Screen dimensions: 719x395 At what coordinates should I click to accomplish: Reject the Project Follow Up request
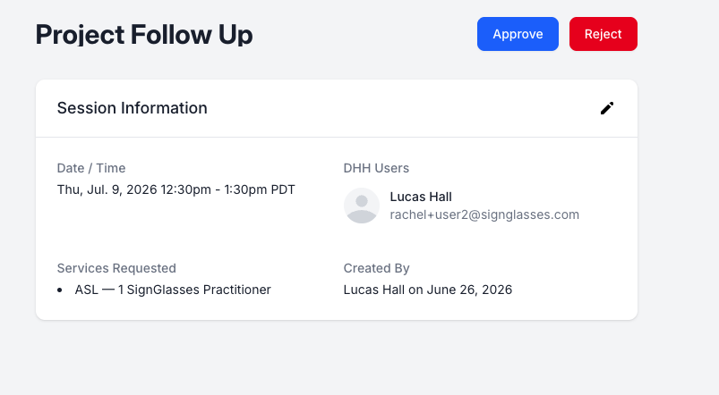tap(603, 34)
